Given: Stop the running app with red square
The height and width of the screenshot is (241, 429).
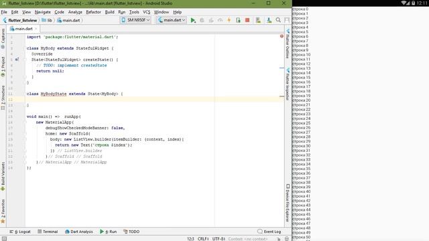Looking at the screenshot, I should pos(247,20).
